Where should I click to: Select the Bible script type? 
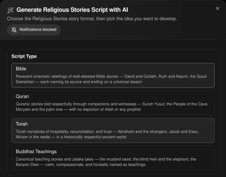pos(113,75)
